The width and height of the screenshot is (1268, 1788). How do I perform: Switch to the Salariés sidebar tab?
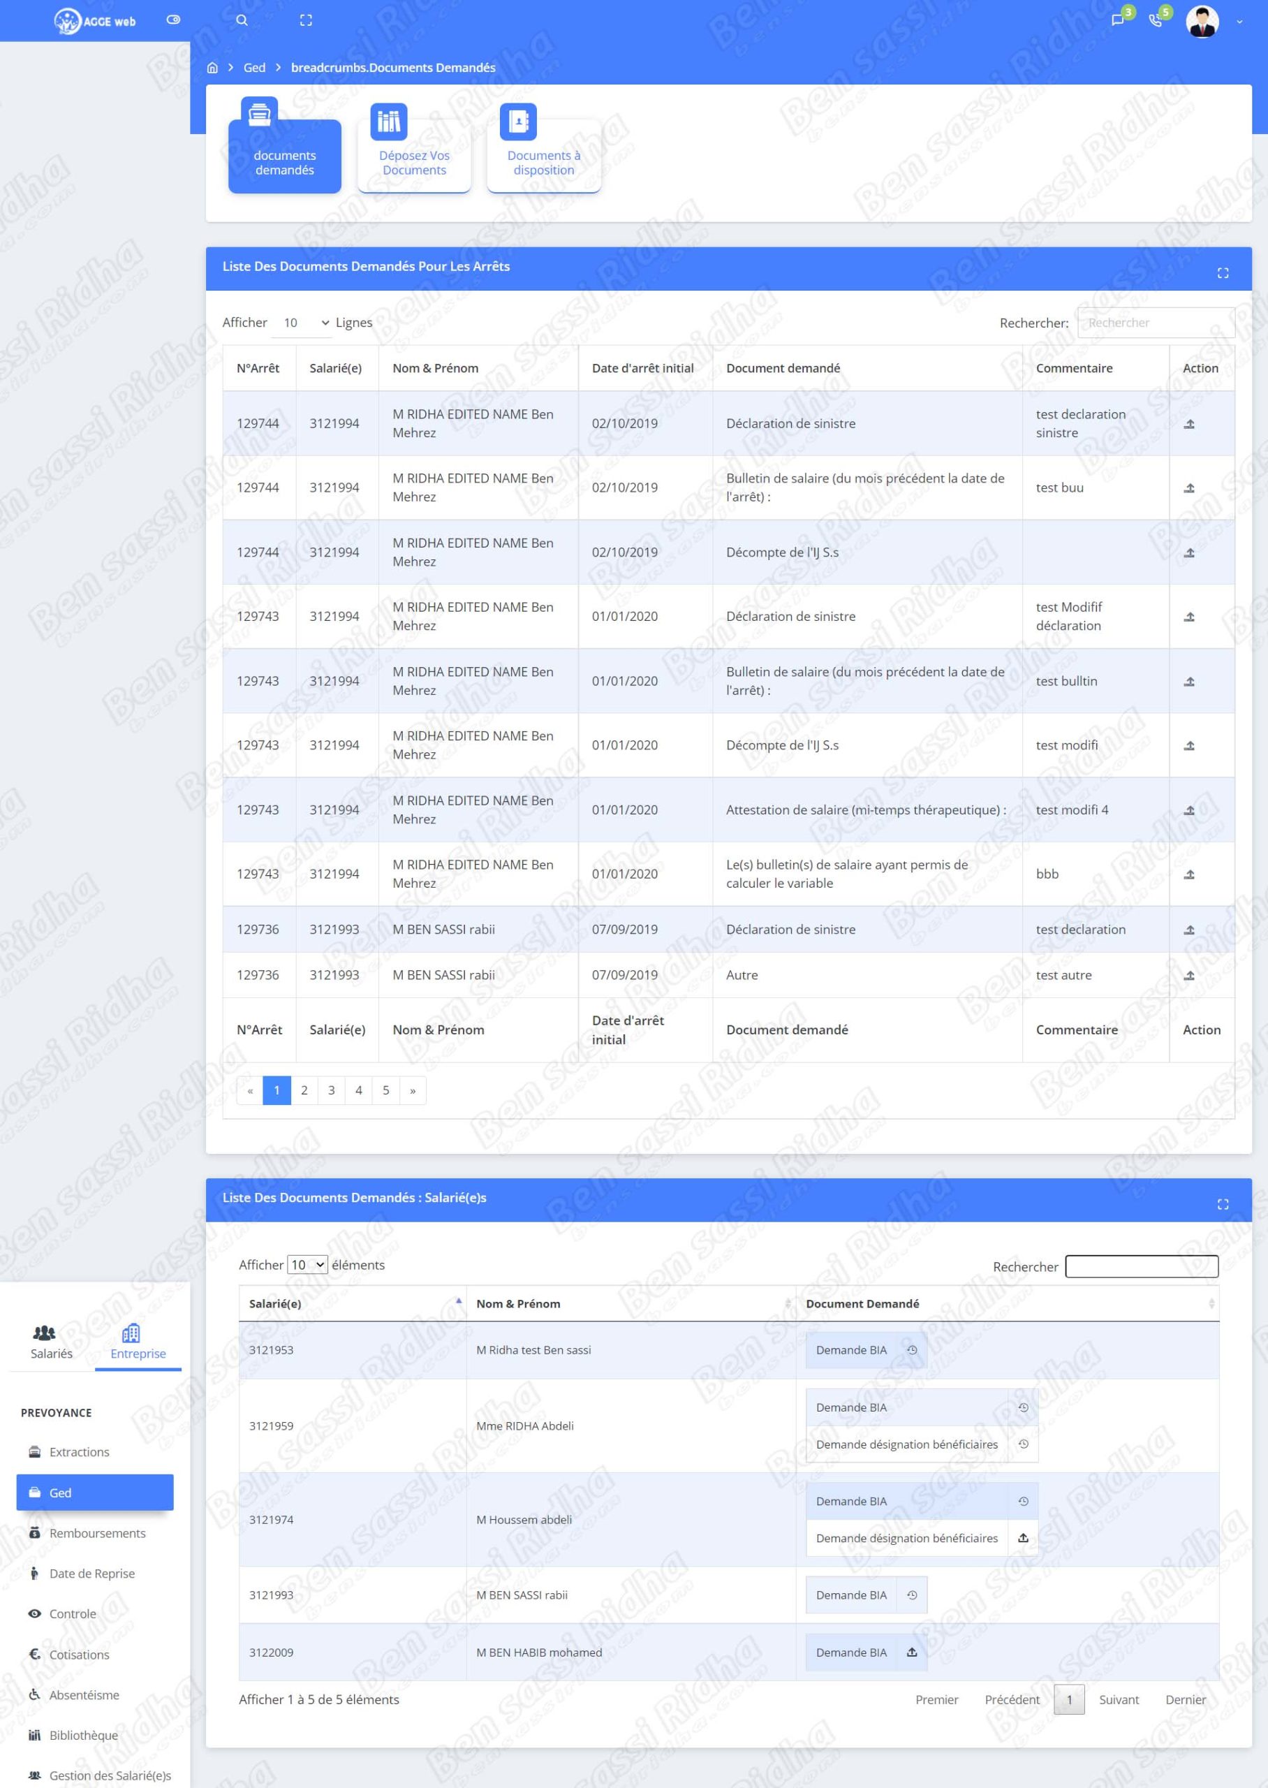(x=52, y=1342)
